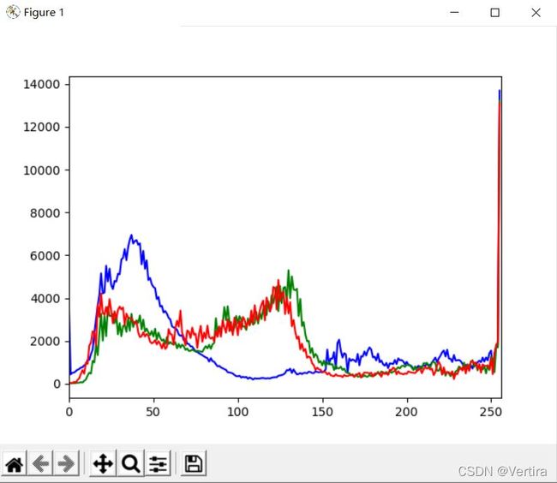Click the blue curve peak near 6000
The height and width of the screenshot is (483, 557).
click(131, 236)
